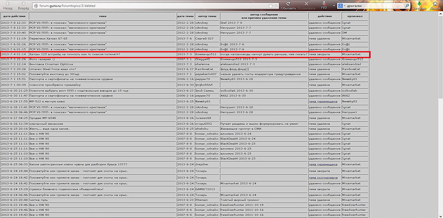The width and height of the screenshot is (443, 218).
Task: Click volkodlak 2013-6-30 message author cell
Action: (264, 91)
